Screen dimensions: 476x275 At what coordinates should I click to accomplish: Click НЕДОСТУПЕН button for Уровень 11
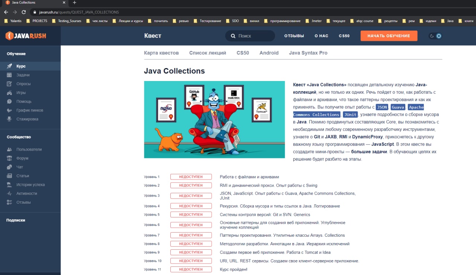[191, 269]
